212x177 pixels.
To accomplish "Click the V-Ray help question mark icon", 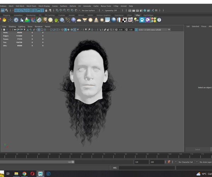I will coord(159,20).
